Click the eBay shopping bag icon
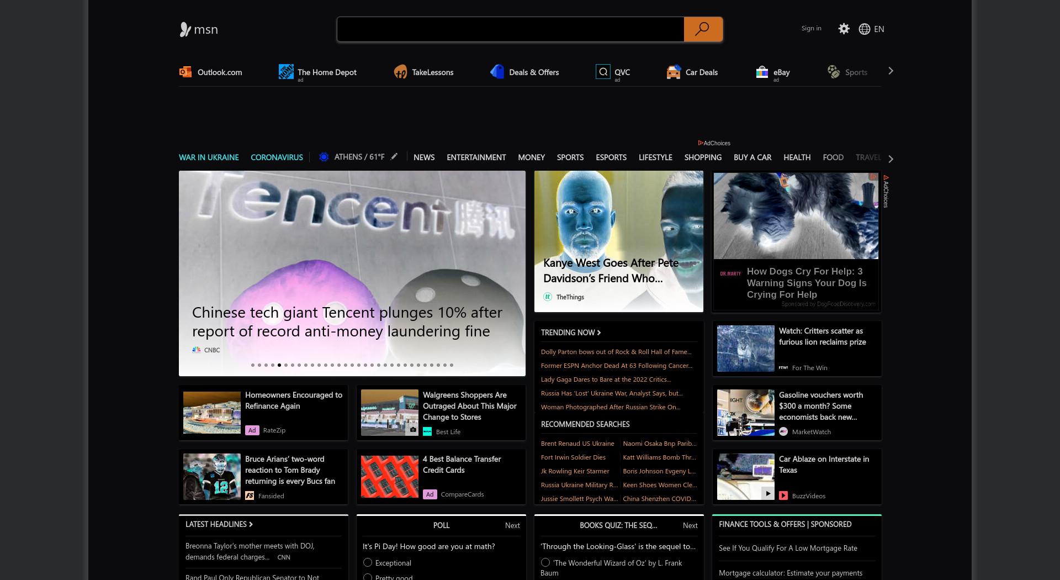 pos(762,72)
